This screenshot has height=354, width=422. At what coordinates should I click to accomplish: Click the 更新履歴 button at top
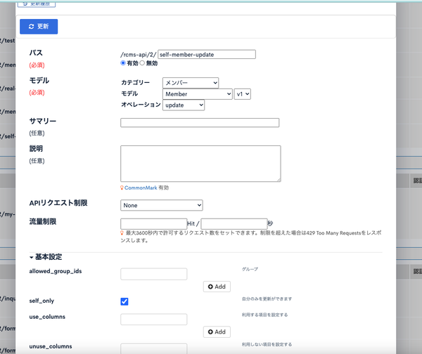(x=37, y=4)
